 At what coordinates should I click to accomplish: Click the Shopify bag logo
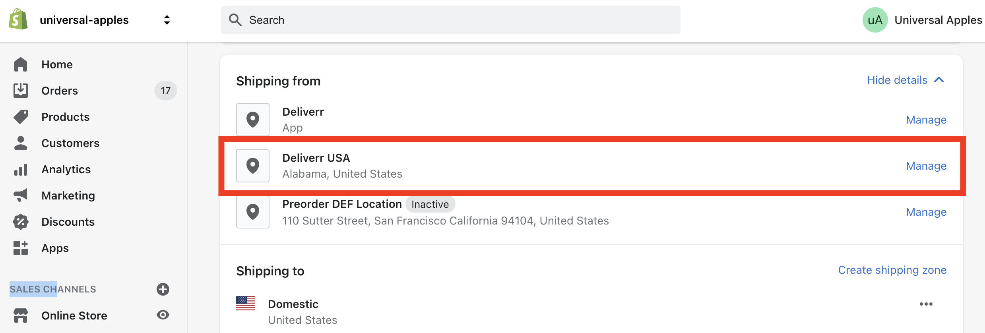[x=18, y=19]
